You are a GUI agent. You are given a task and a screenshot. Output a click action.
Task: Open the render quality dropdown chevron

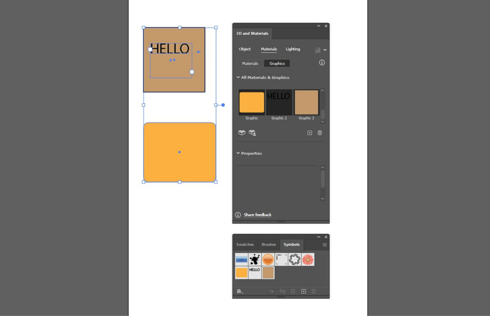point(324,49)
